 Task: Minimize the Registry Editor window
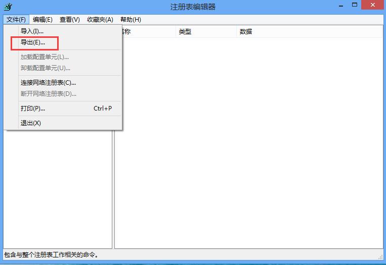pos(341,6)
